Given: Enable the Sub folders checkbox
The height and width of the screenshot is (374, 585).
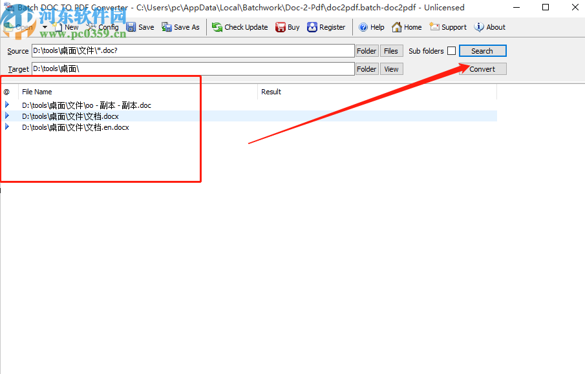Looking at the screenshot, I should (x=451, y=50).
